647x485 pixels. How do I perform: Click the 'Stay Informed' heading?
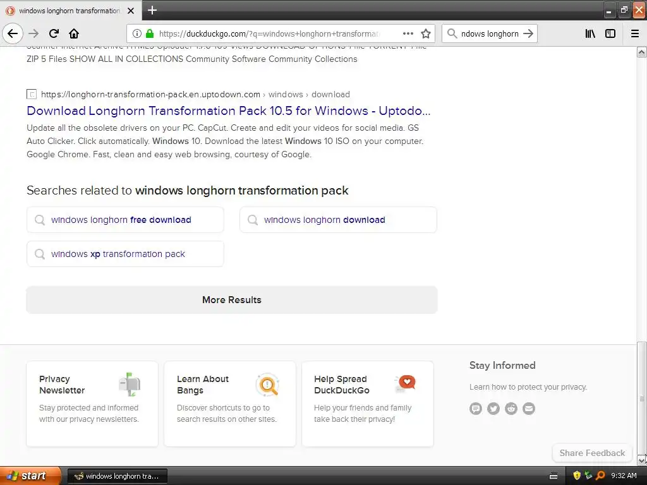pyautogui.click(x=502, y=366)
